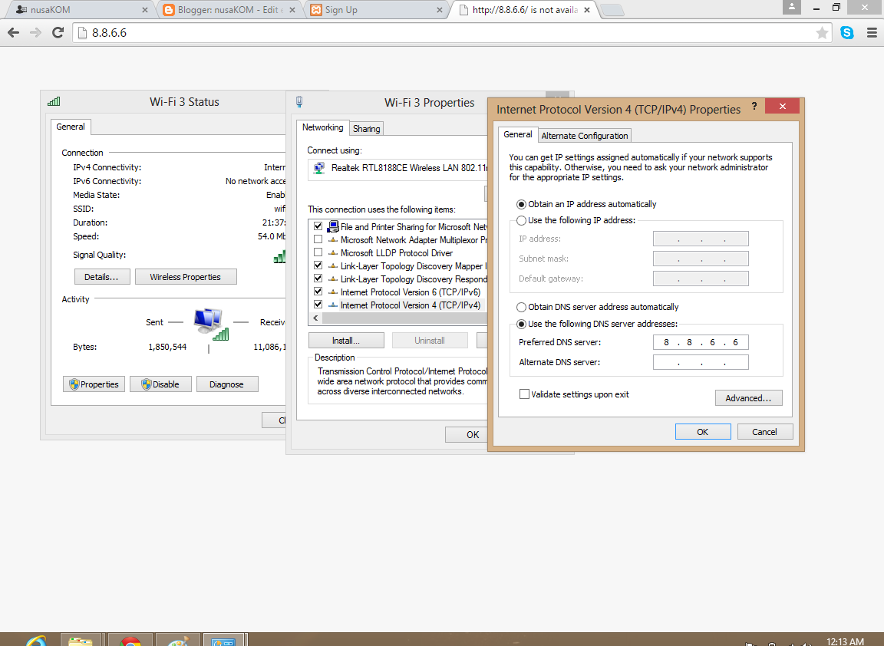Enable Validate settings upon exit

tap(524, 394)
